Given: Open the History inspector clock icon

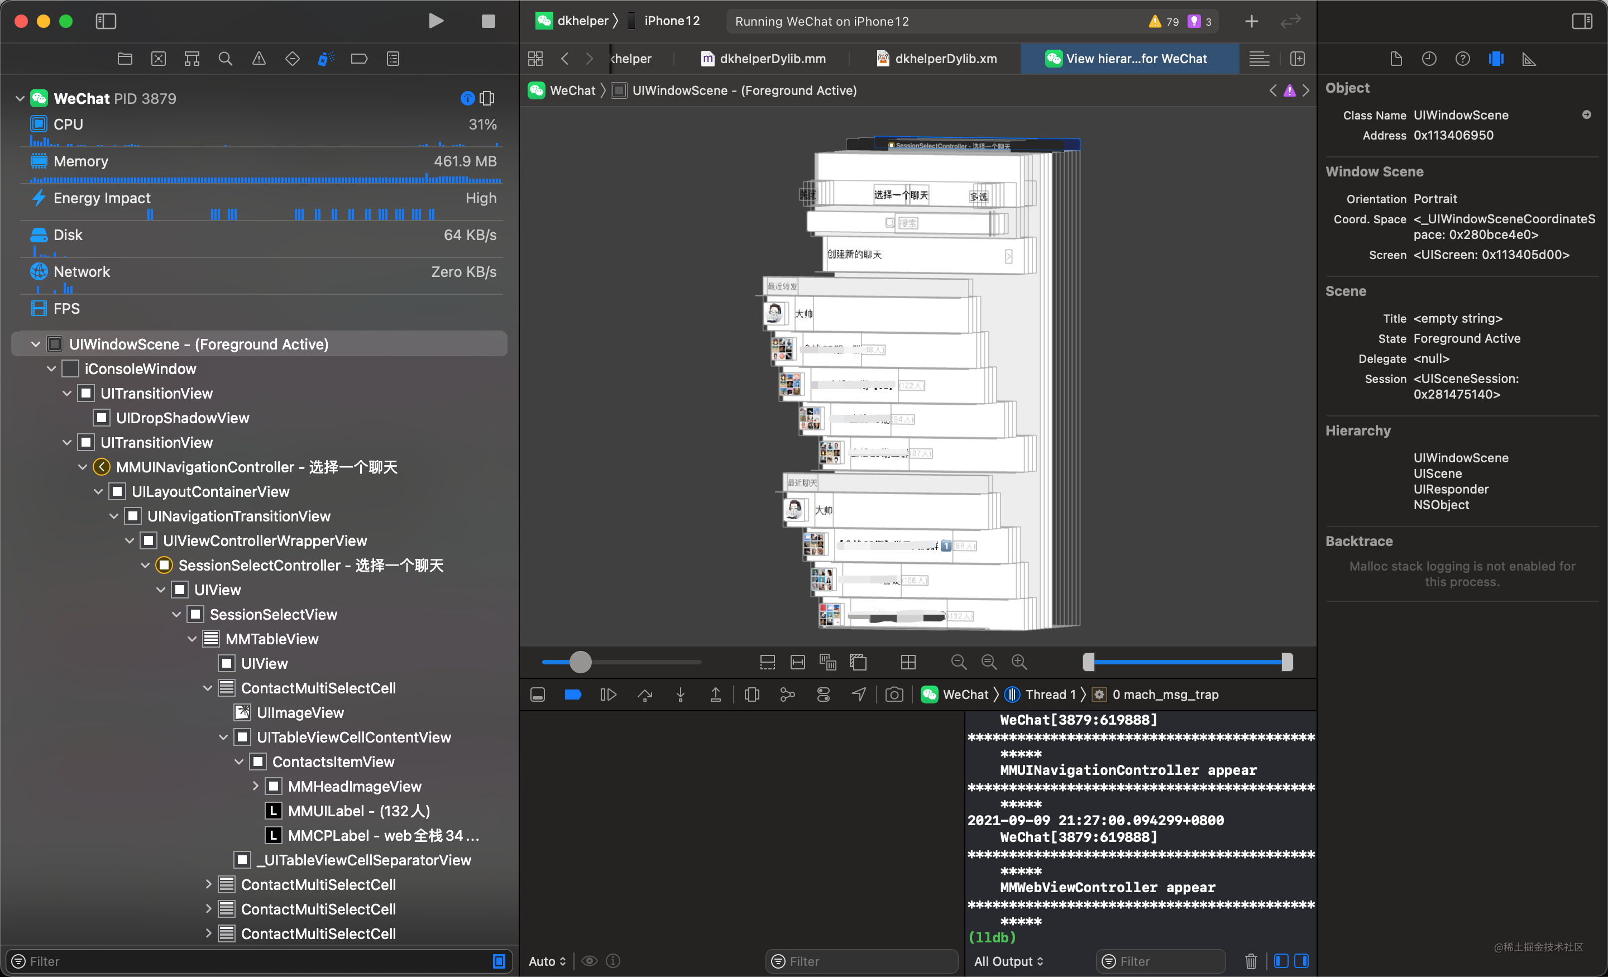Looking at the screenshot, I should coord(1429,59).
